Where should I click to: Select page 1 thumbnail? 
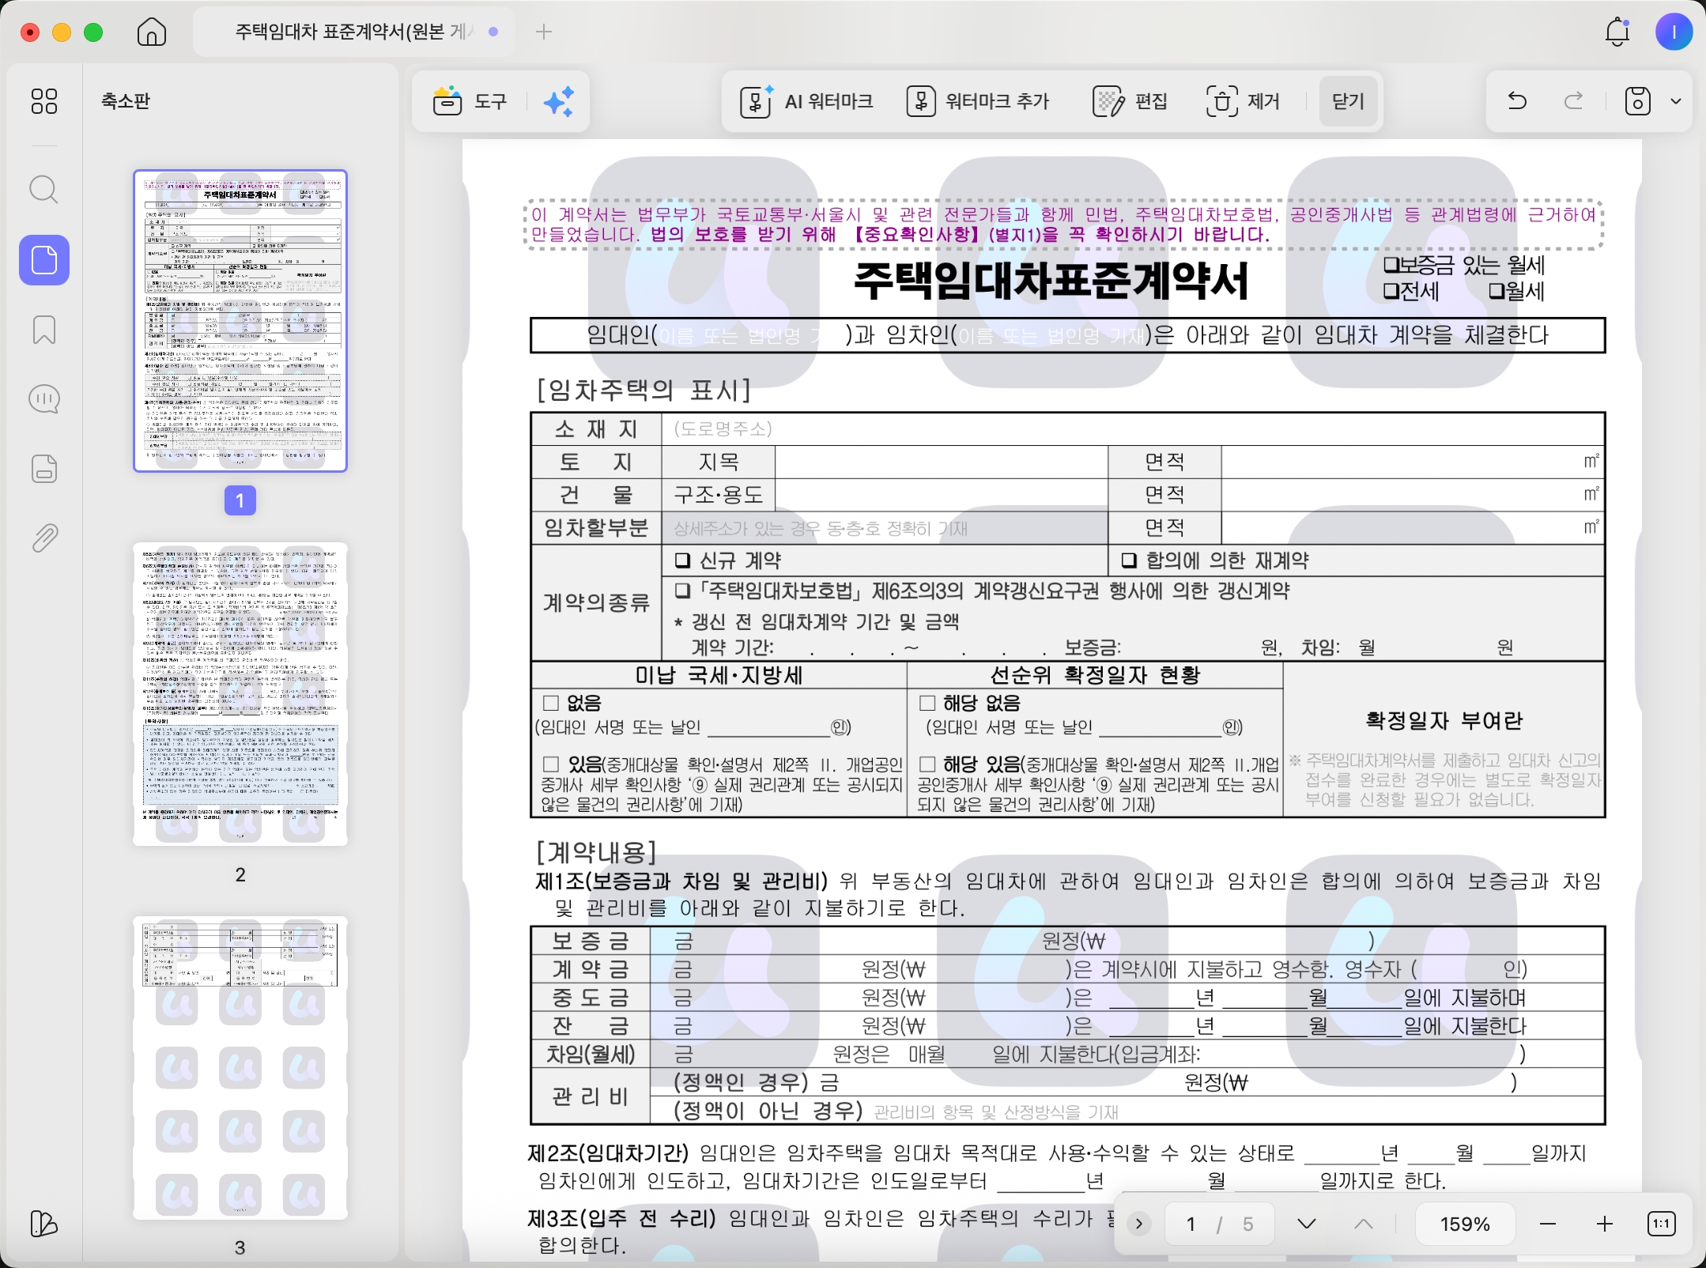pyautogui.click(x=240, y=321)
